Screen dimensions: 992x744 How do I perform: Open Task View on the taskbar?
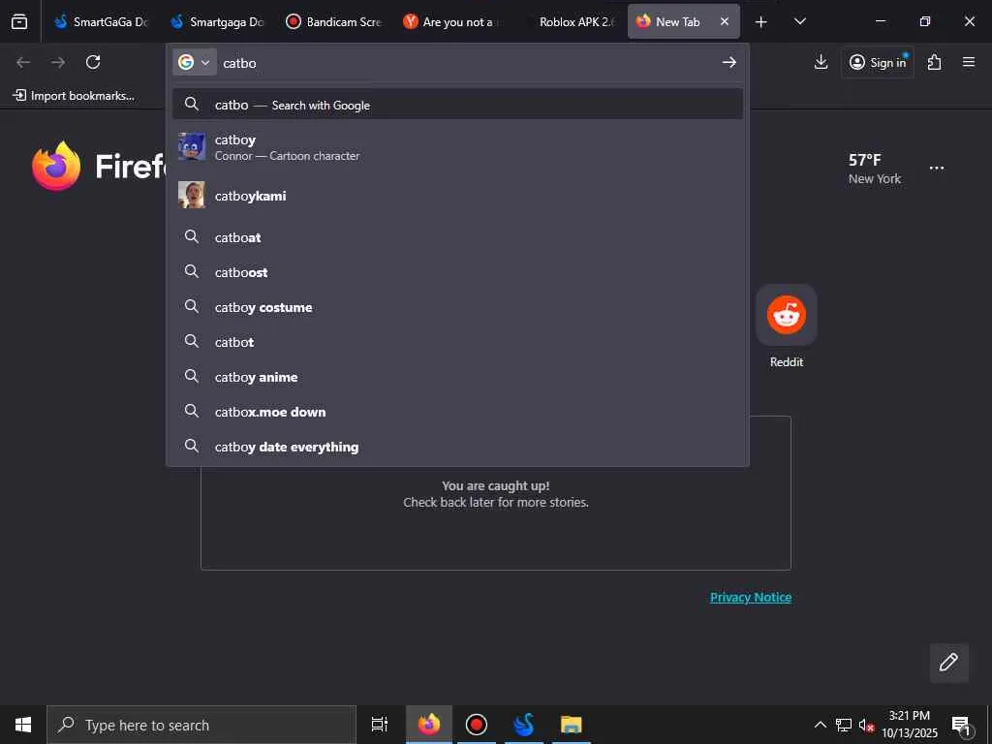click(380, 725)
